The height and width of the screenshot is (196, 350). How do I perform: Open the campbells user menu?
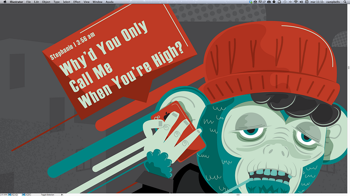pyautogui.click(x=333, y=2)
